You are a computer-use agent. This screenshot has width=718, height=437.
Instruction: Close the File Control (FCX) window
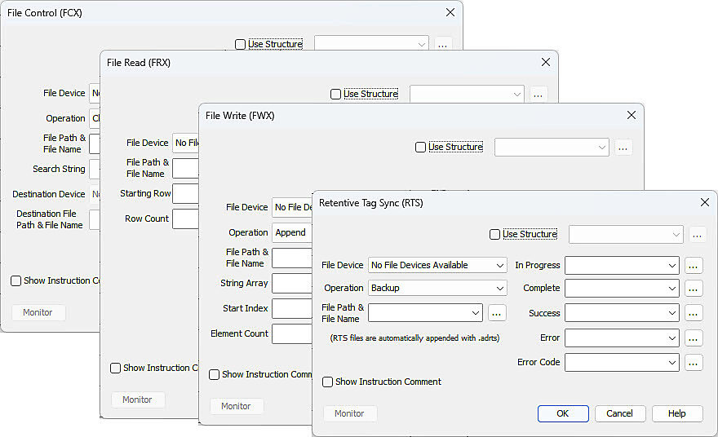[x=450, y=12]
